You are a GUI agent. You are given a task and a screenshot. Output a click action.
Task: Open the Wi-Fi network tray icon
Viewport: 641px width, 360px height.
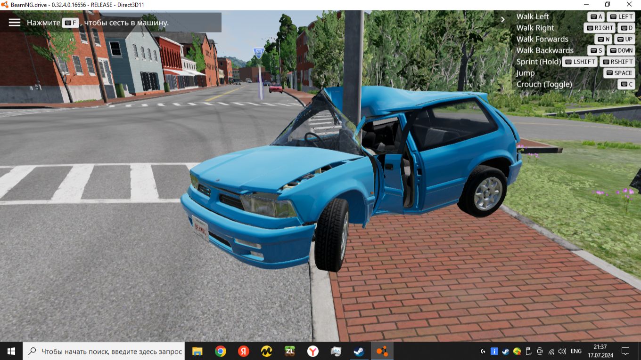(551, 351)
